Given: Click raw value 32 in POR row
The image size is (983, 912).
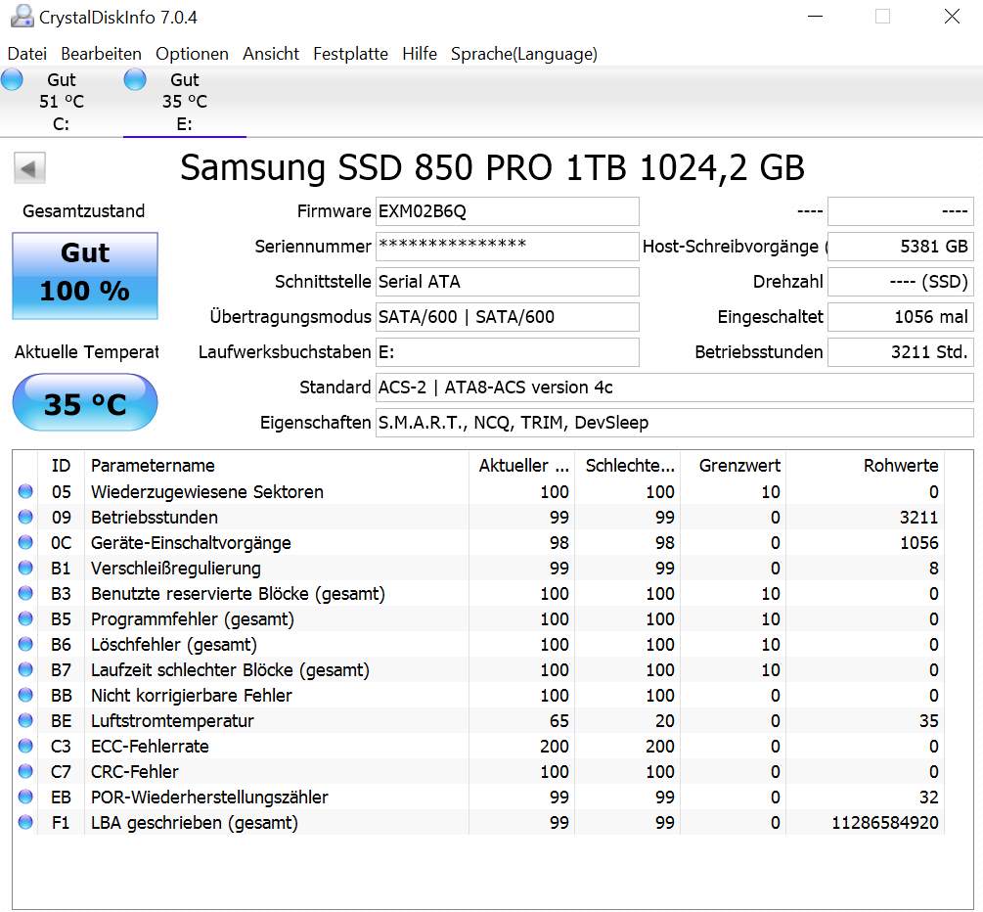Looking at the screenshot, I should click(x=928, y=798).
